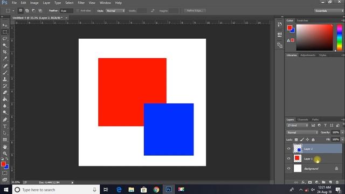Select the Rectangle shape tool
This screenshot has width=345, height=194.
[x=5, y=140]
